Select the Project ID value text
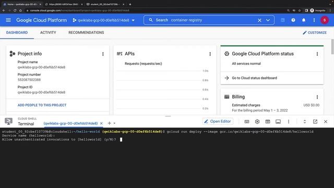 41,92
